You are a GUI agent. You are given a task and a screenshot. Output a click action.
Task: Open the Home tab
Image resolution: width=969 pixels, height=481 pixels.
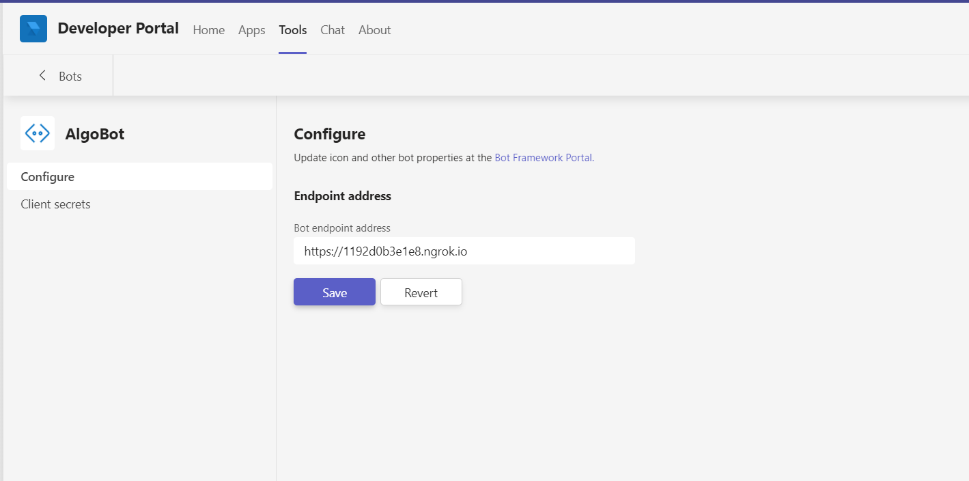[208, 30]
